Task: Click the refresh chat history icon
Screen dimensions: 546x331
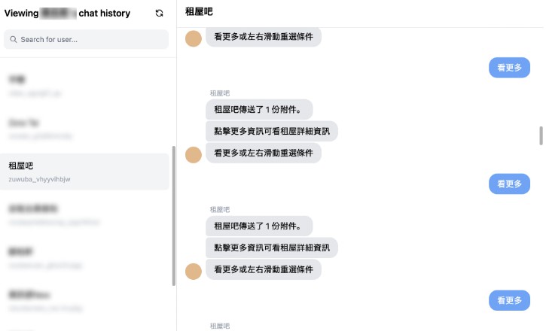Action: [159, 14]
